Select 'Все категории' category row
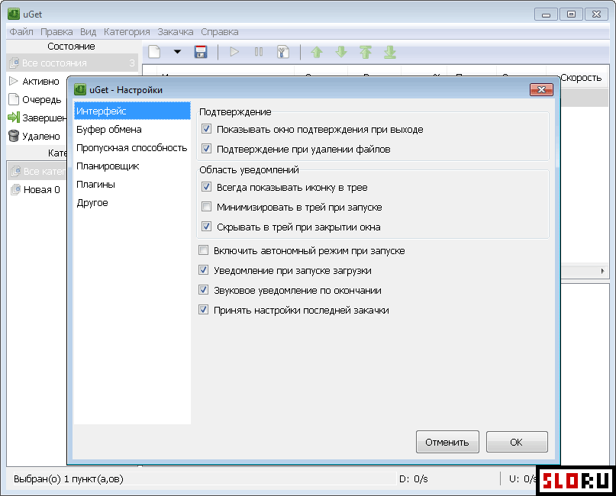 (37, 171)
